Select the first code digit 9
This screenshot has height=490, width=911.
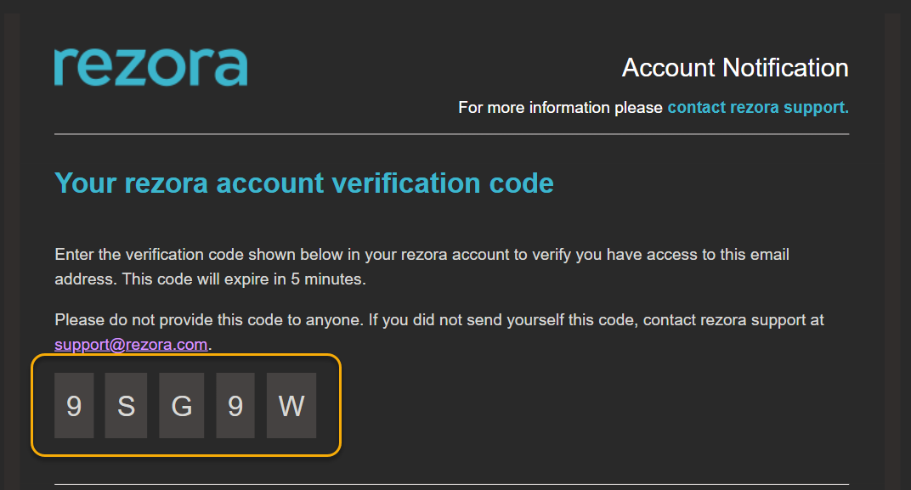pos(74,405)
